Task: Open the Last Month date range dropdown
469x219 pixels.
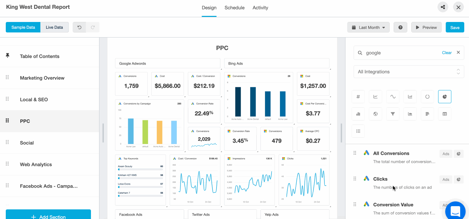Action: pos(369,27)
